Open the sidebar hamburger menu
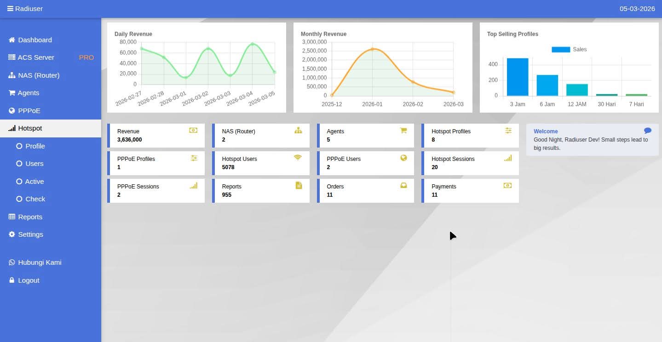662x342 pixels. point(9,8)
